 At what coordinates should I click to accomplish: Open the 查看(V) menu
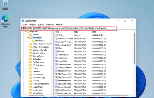[41, 24]
